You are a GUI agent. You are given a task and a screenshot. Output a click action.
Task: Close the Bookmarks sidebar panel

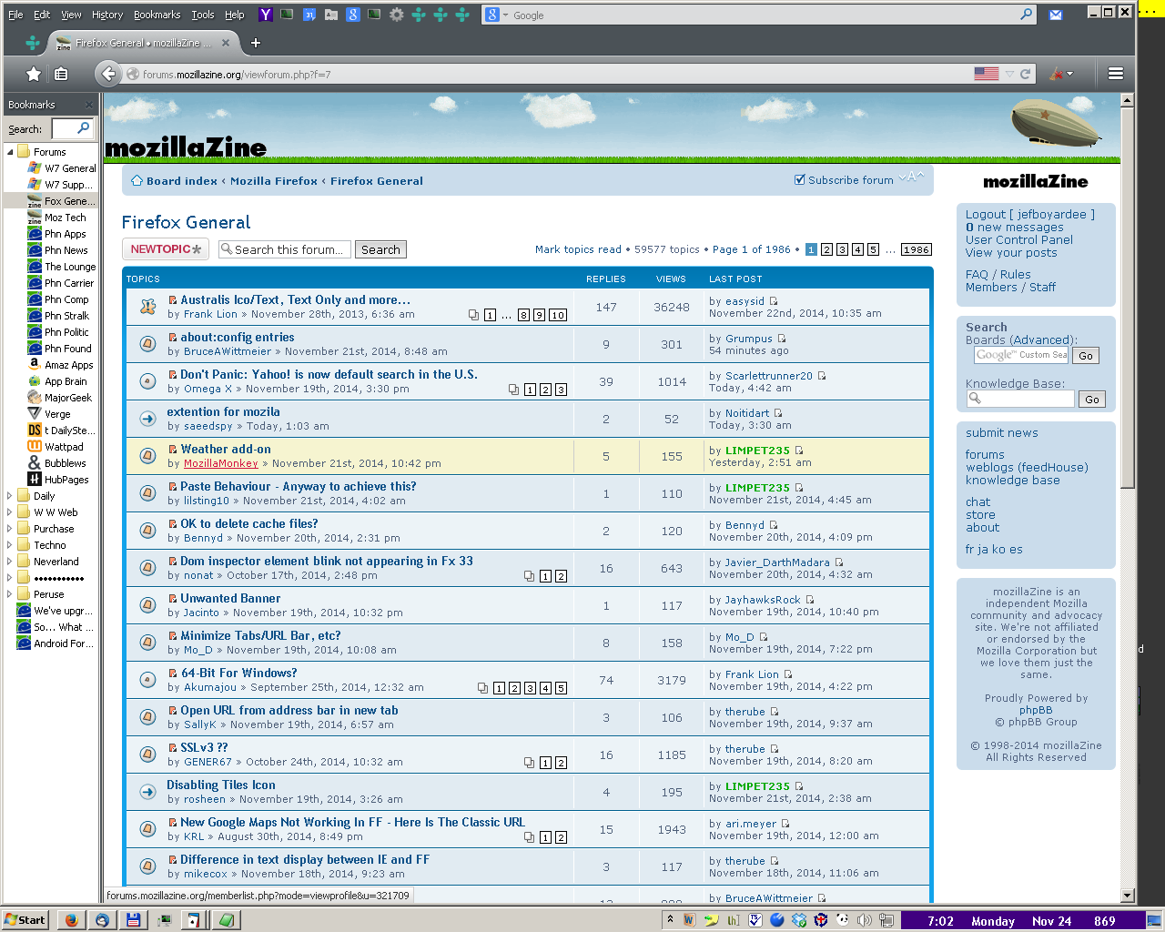pyautogui.click(x=88, y=105)
